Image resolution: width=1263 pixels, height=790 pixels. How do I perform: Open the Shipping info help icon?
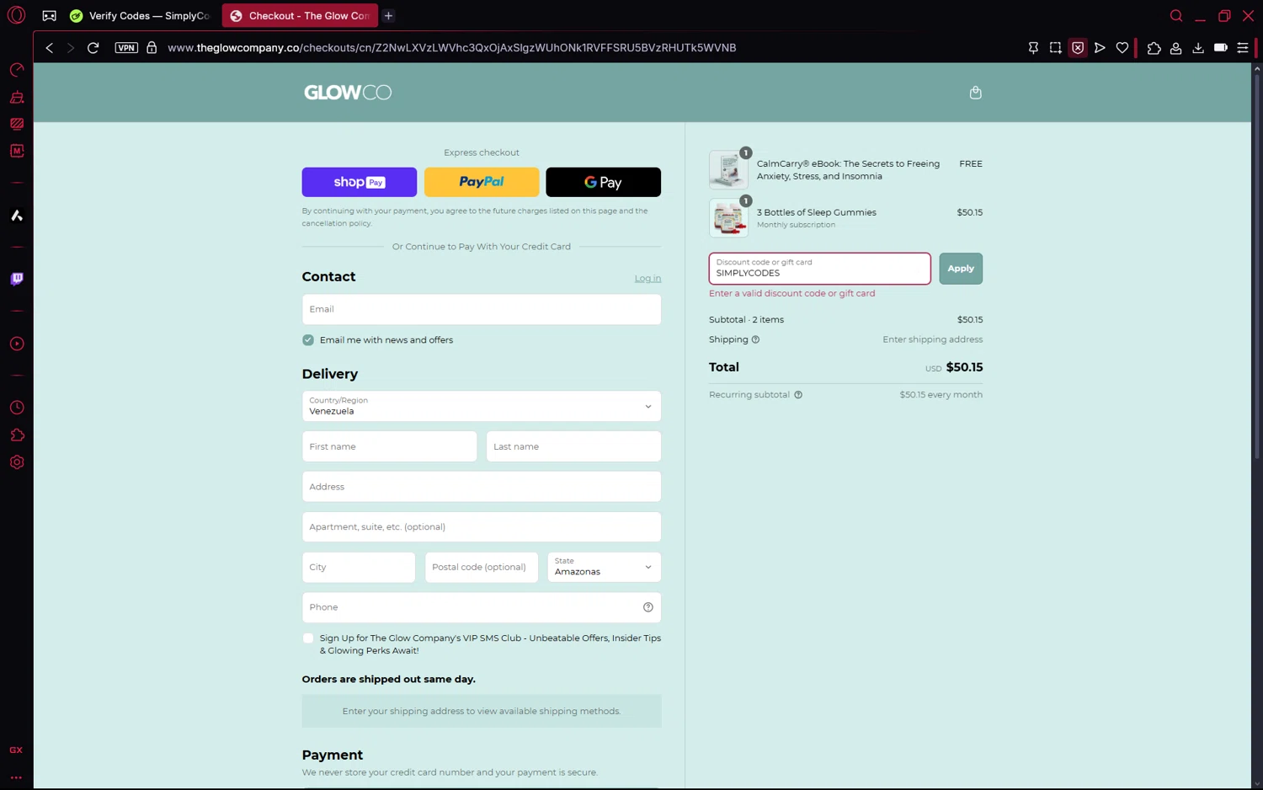click(x=755, y=339)
